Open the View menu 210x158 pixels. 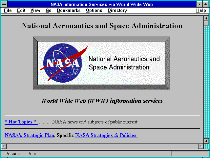(x=35, y=10)
